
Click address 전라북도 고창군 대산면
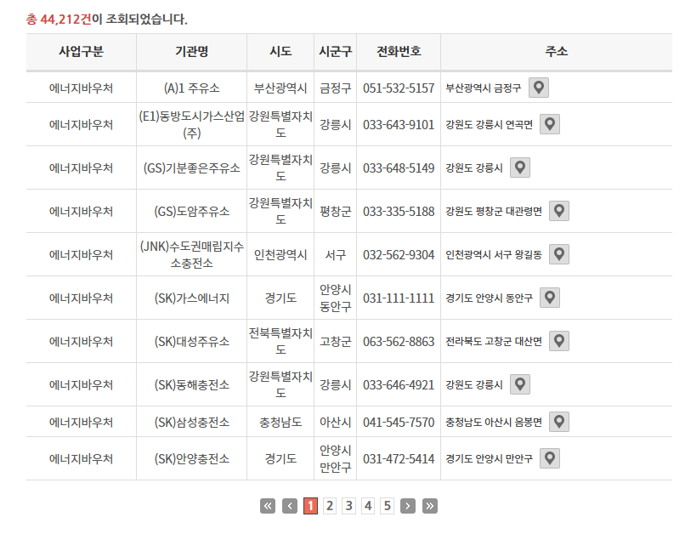[494, 341]
